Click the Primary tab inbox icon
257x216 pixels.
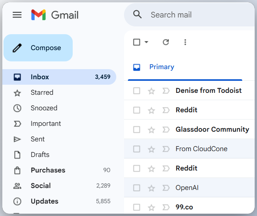(x=136, y=67)
